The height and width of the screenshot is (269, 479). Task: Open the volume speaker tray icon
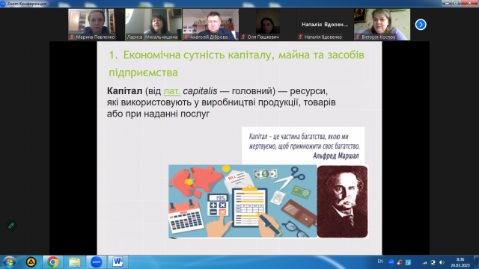(442, 262)
